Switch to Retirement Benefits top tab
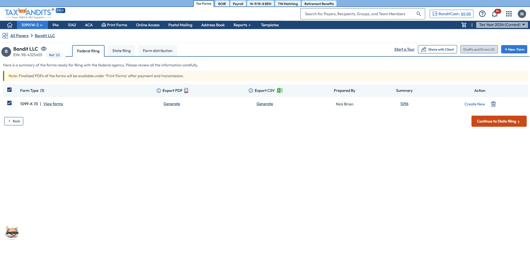 point(319,4)
